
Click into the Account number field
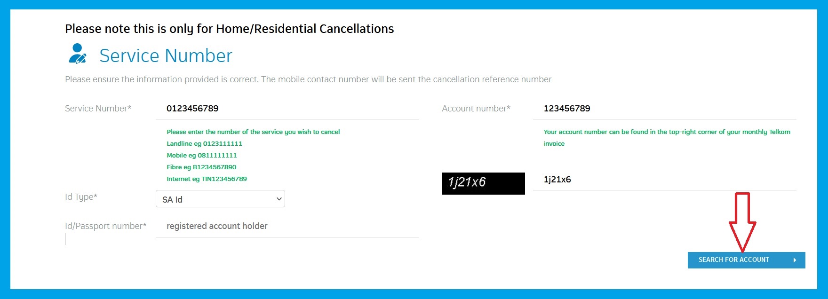tap(664, 109)
